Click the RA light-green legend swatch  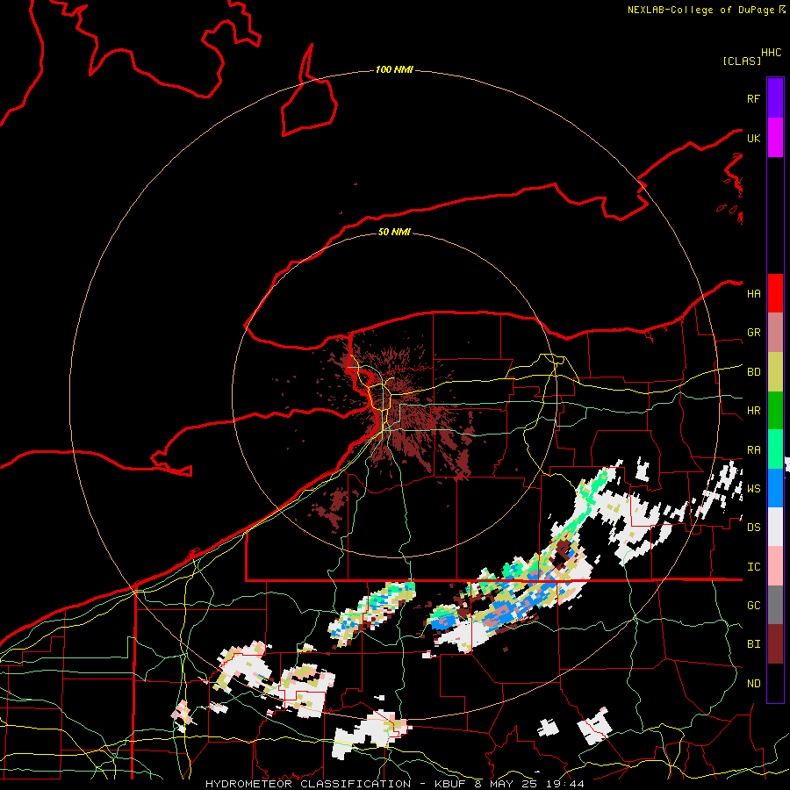point(775,449)
